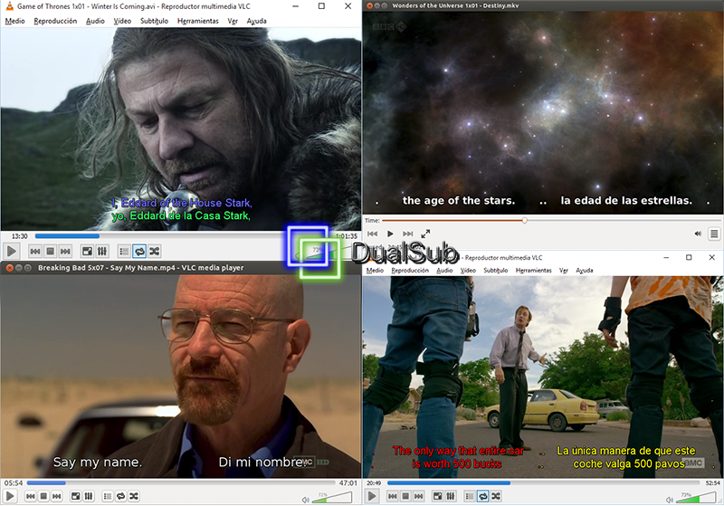The width and height of the screenshot is (724, 506).
Task: Adjust volume slider in Breaking Bad 5x07 window
Action: (331, 497)
